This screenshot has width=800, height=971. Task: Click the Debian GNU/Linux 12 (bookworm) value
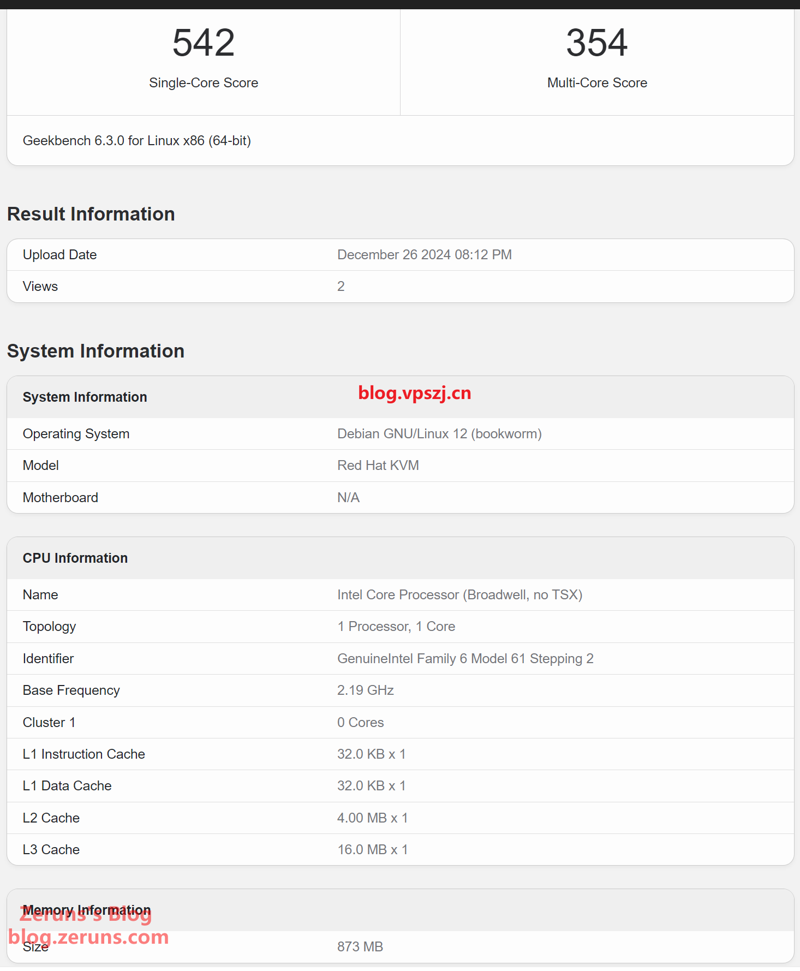point(439,434)
